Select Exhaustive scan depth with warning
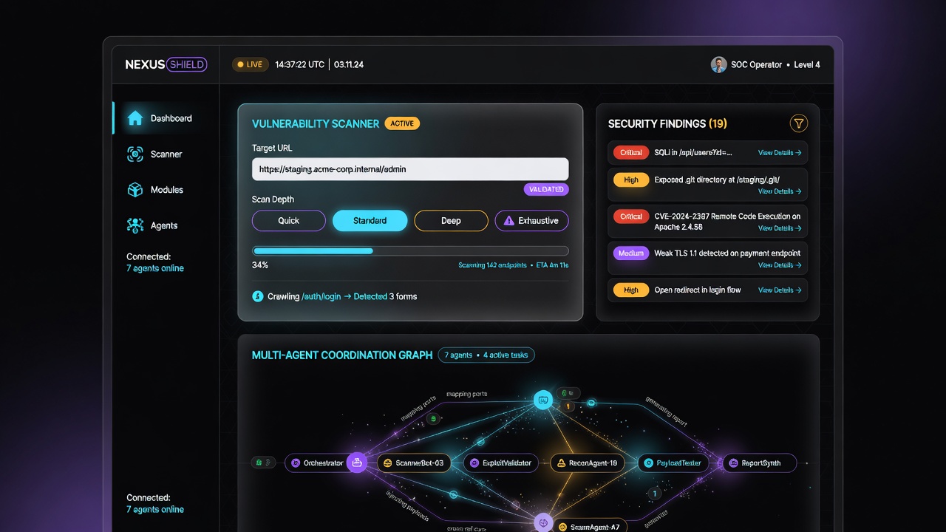Screen dimensions: 946x532 (x=531, y=221)
